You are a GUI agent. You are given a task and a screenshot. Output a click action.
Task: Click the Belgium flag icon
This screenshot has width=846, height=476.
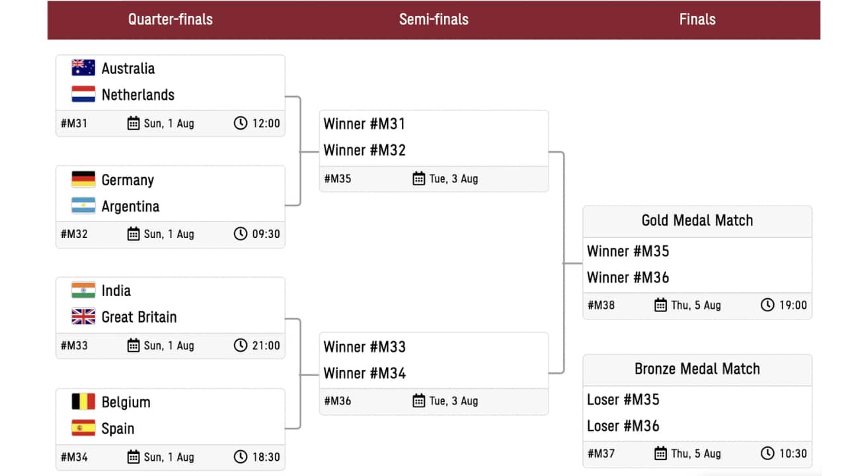(83, 402)
